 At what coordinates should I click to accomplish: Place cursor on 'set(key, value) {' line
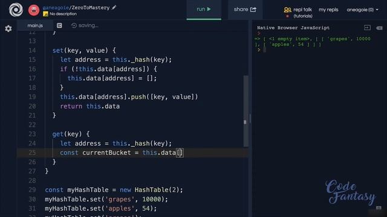[84, 51]
